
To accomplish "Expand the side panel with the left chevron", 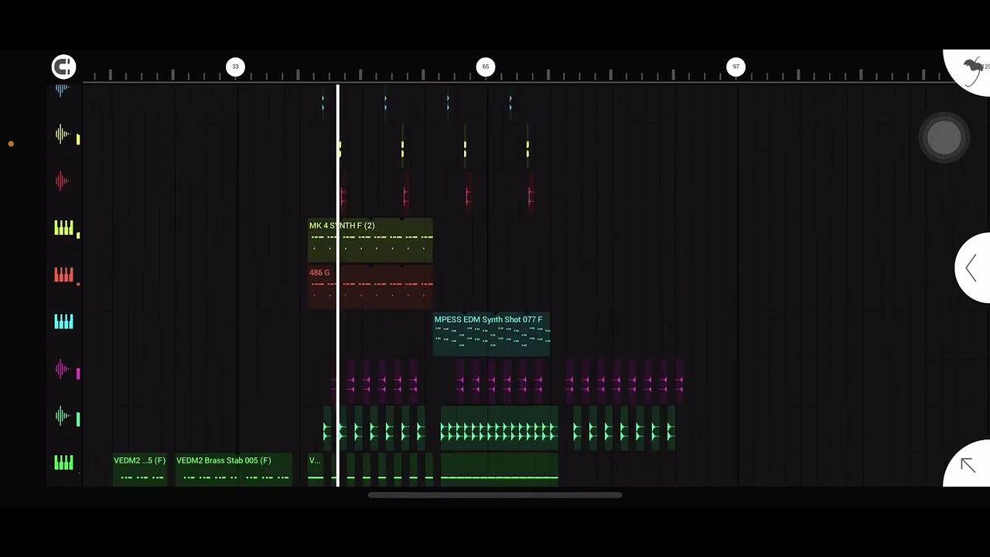I will (971, 268).
